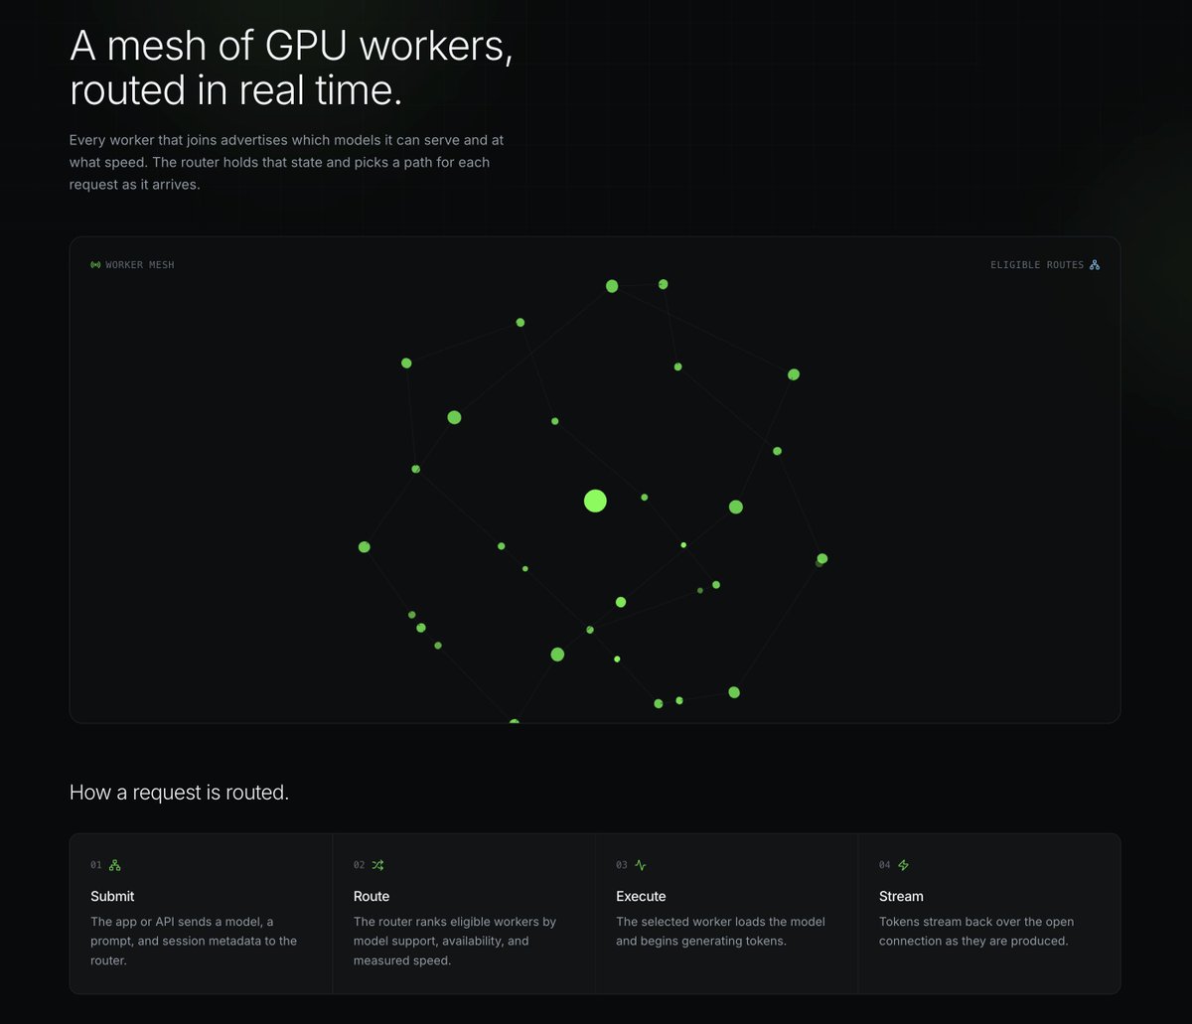Click the step number 01 label
Image resolution: width=1192 pixels, height=1024 pixels.
(x=96, y=865)
